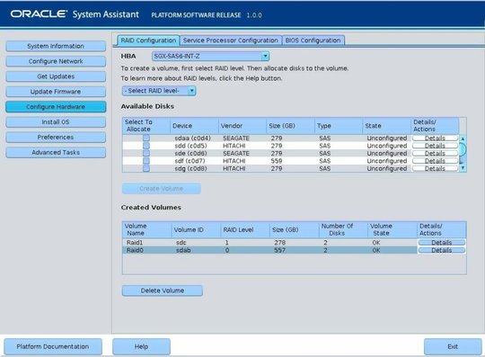Sort Available Disks by Vendor column
Image resolution: width=485 pixels, height=357 pixels.
coord(242,126)
